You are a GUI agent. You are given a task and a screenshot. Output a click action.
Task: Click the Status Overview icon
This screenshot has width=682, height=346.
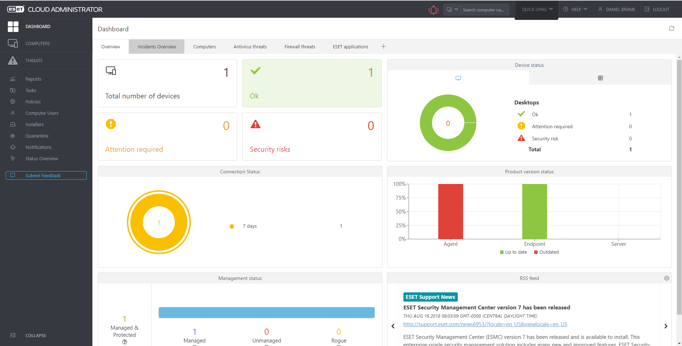(13, 158)
